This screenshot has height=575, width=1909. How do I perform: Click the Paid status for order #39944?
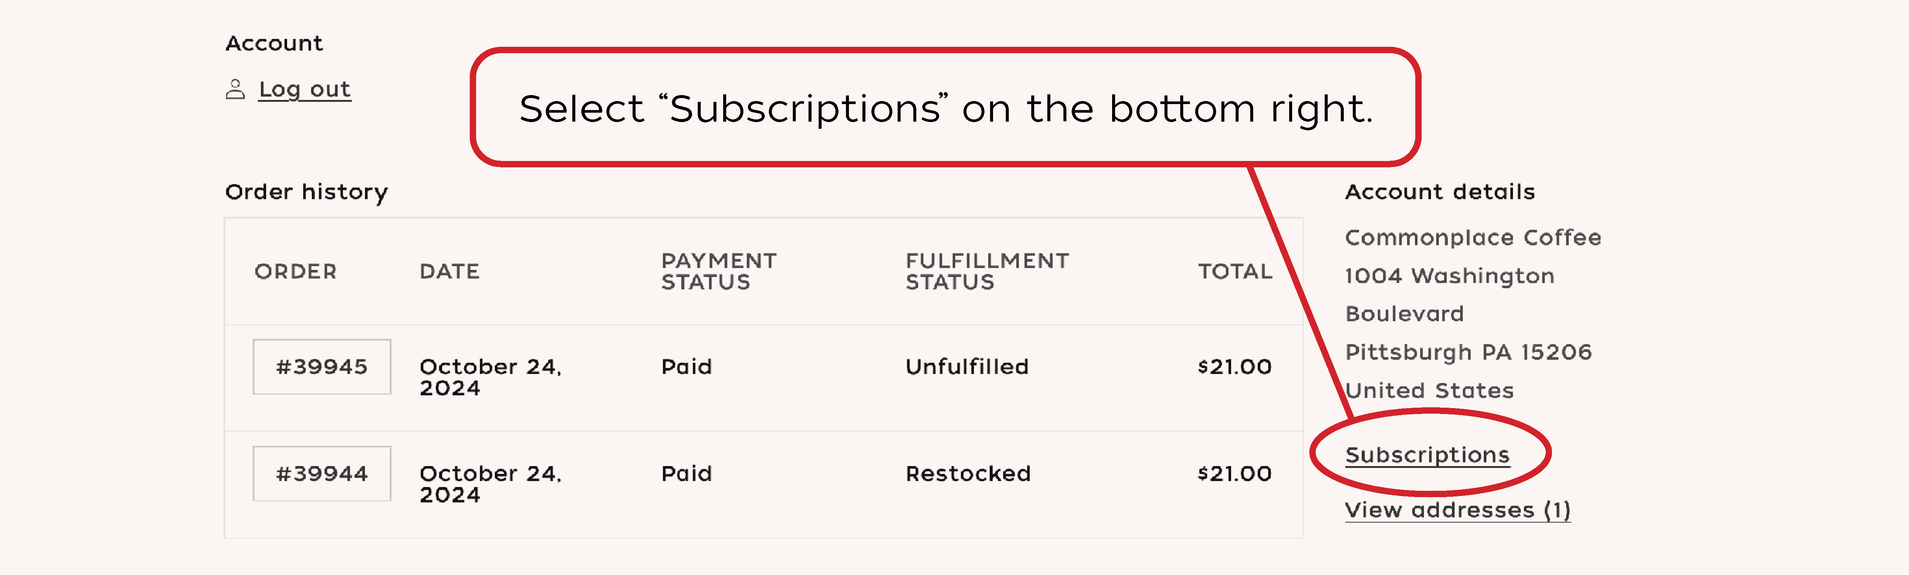[686, 474]
